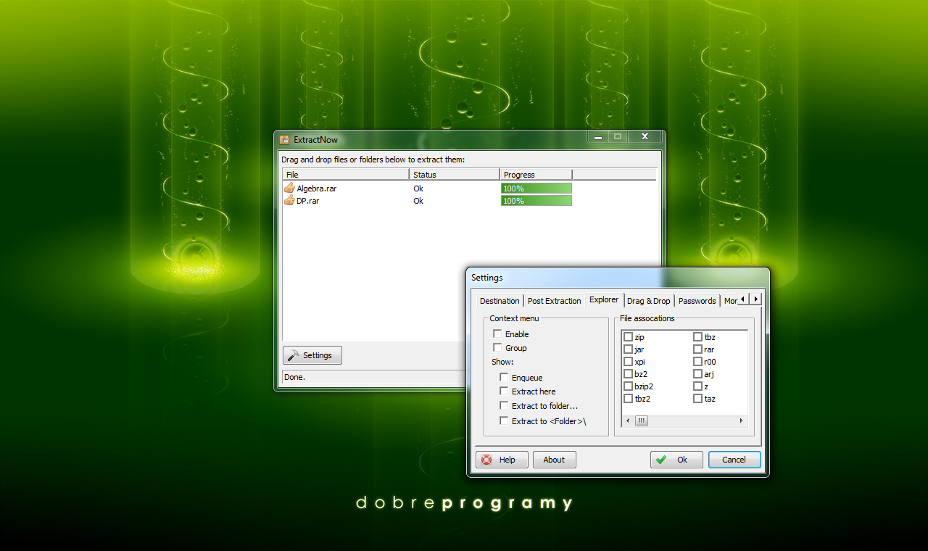Click the Algebra.rar progress bar
Screen dimensions: 928x551
536,188
